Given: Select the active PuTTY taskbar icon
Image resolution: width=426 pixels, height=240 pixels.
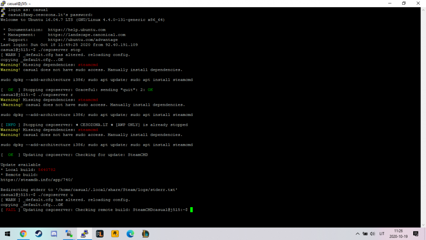Looking at the screenshot, I should click(x=84, y=234).
